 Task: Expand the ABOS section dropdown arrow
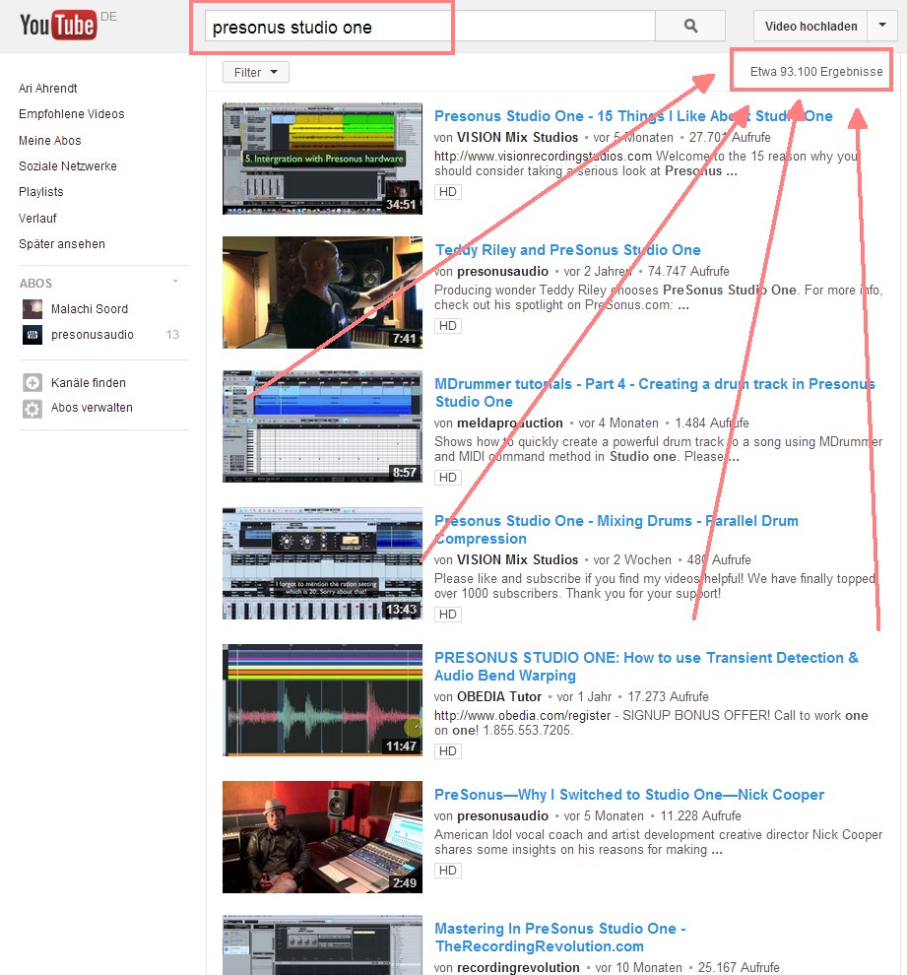point(176,283)
